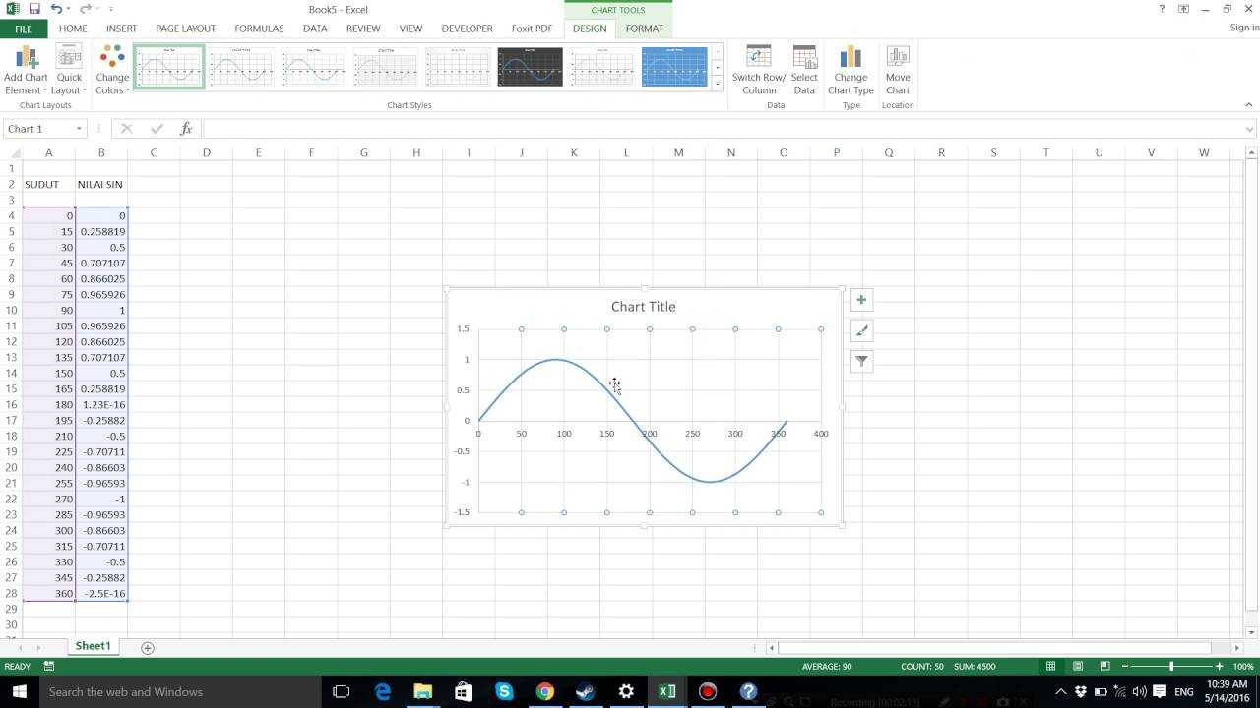Click the zoom slider handle

point(1171,666)
